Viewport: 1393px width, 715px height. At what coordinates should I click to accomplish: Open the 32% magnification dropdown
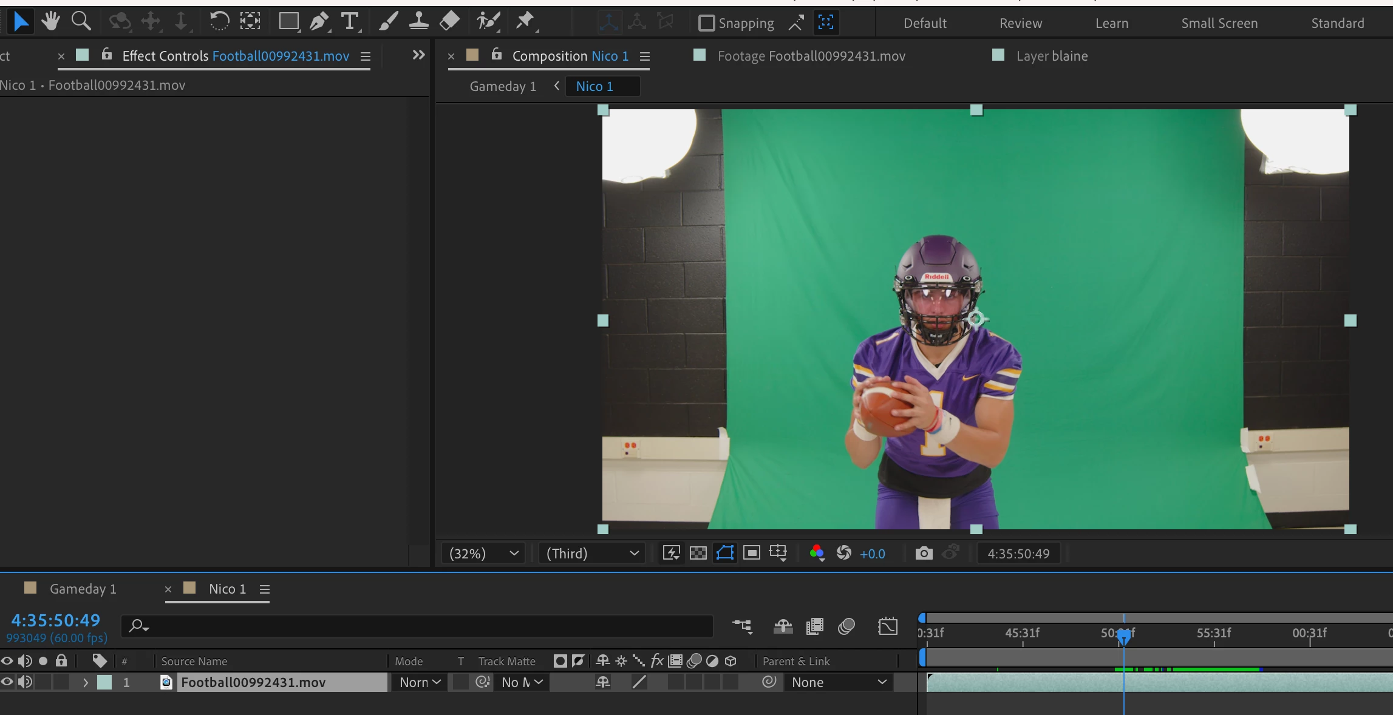coord(483,553)
